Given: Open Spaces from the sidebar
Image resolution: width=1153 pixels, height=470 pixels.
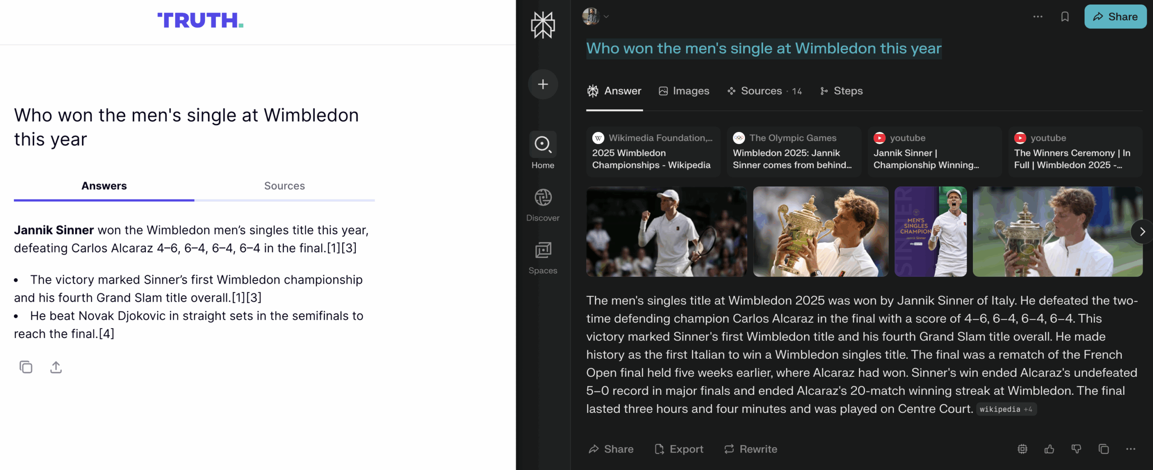Looking at the screenshot, I should click(543, 258).
